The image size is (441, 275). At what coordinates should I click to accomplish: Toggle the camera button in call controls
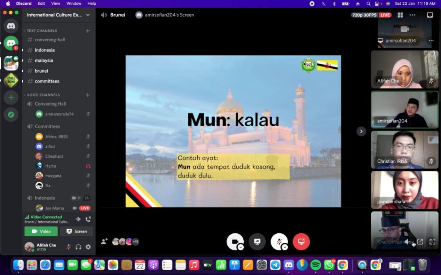click(x=235, y=241)
